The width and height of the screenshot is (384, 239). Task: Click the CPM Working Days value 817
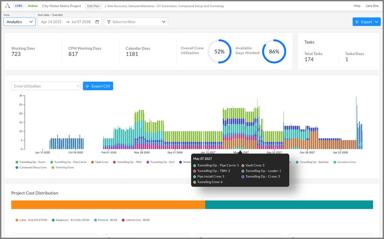[x=73, y=54]
